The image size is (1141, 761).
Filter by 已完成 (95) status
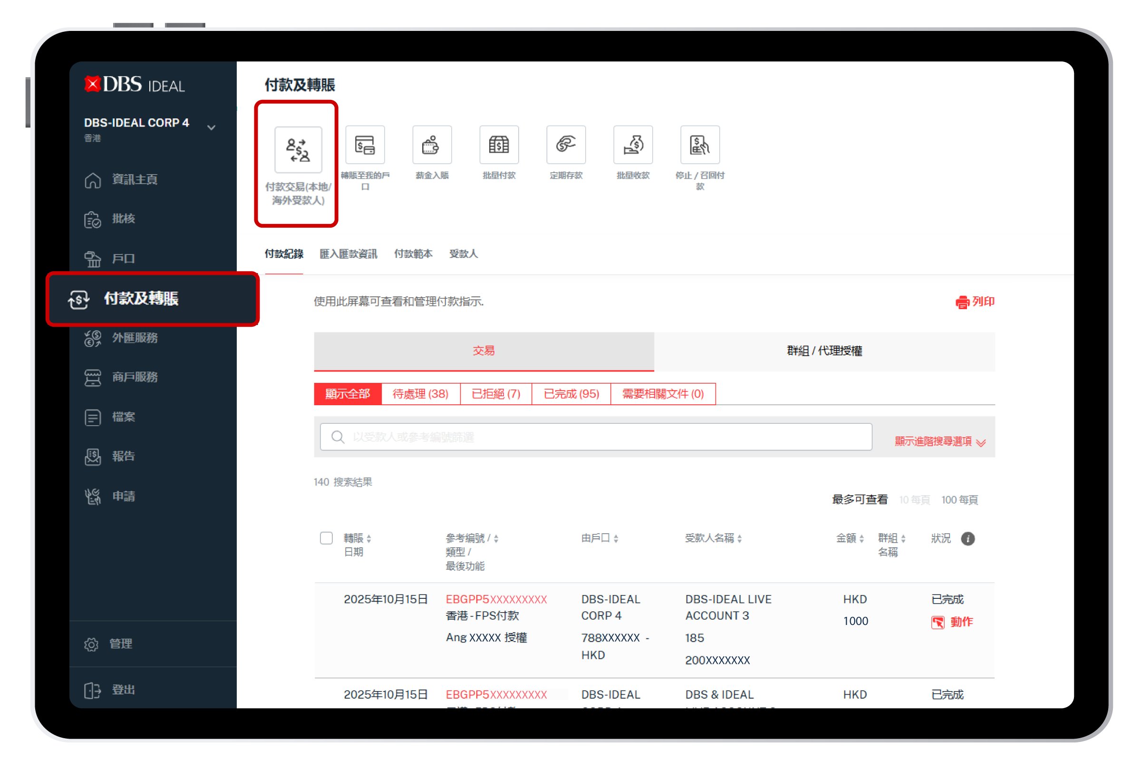point(571,394)
